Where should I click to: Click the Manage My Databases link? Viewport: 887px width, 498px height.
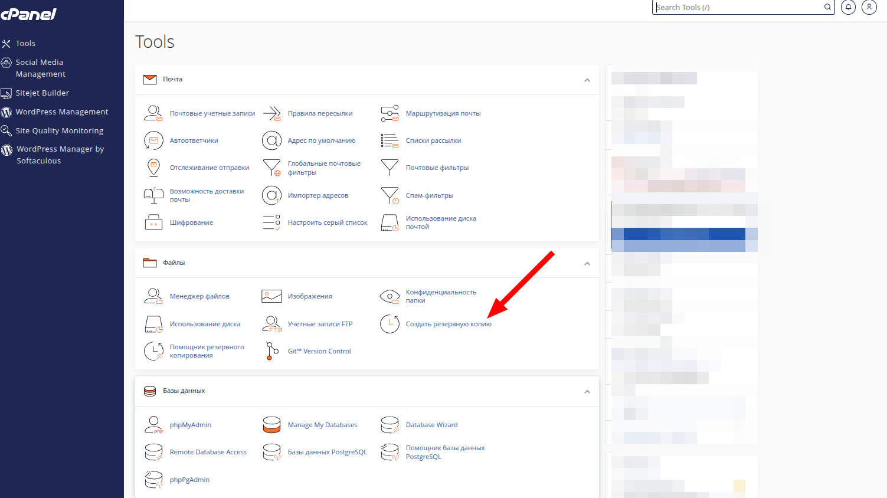(x=323, y=425)
